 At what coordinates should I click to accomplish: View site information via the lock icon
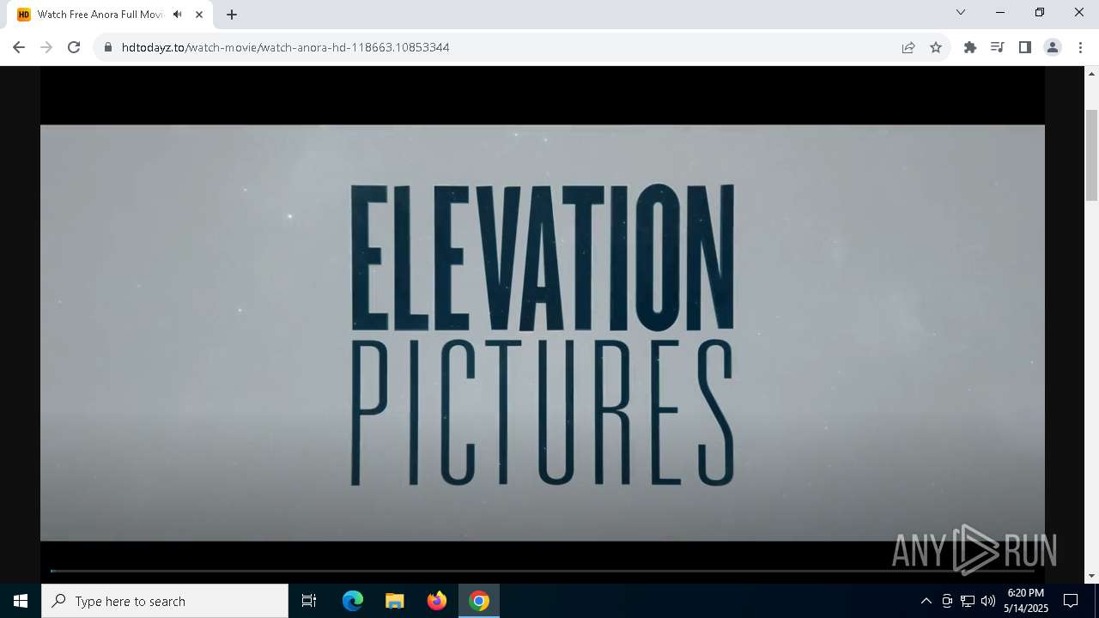pyautogui.click(x=108, y=47)
